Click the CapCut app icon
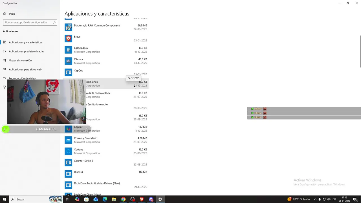 tap(68, 72)
